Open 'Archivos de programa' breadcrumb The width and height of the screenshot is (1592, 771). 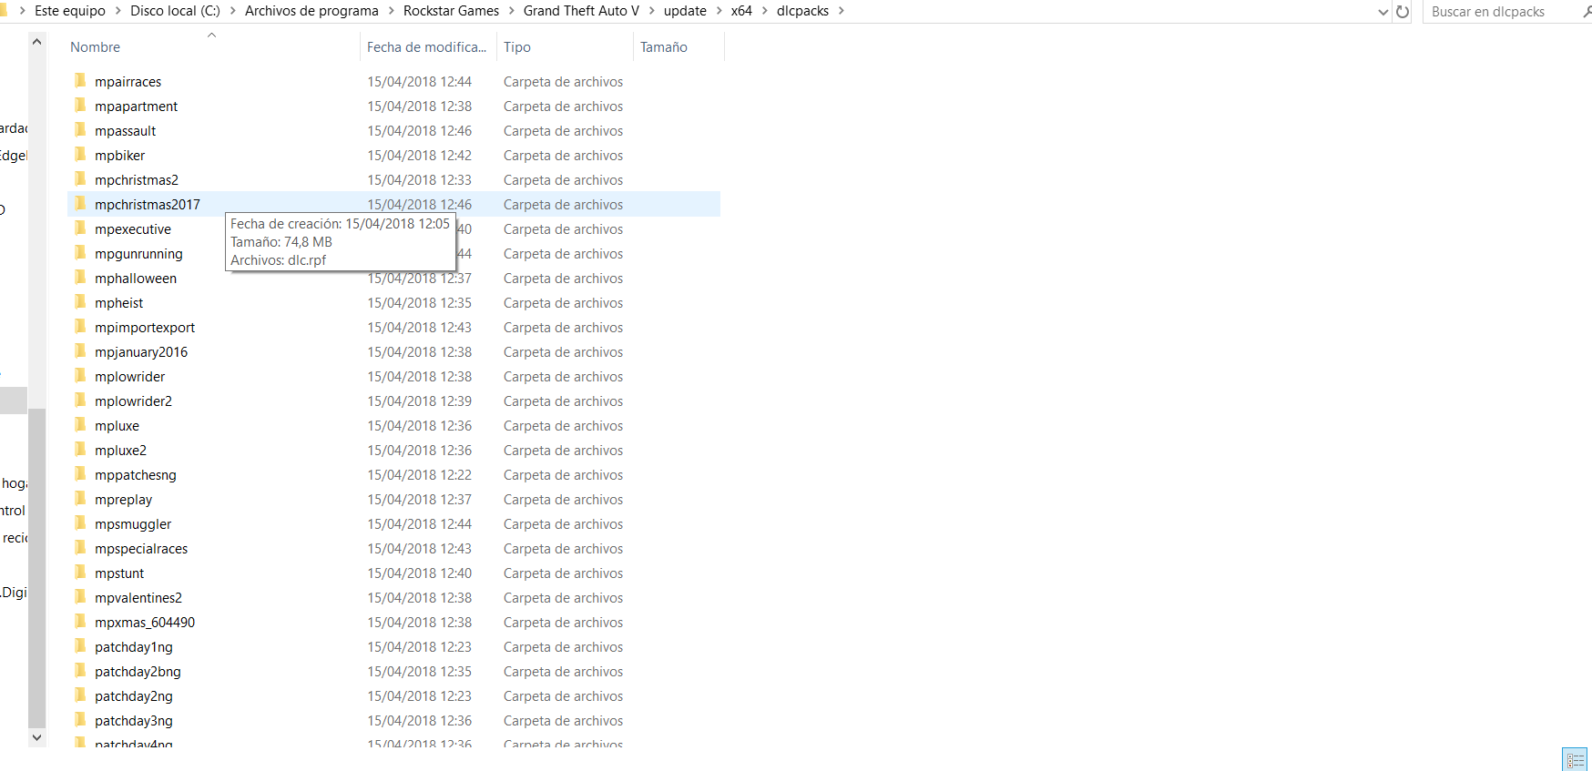(311, 11)
